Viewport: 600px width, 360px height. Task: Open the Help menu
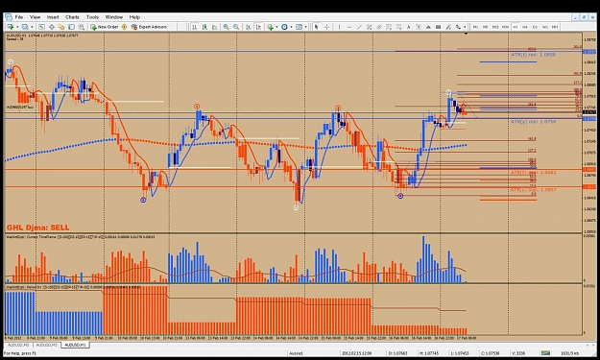pyautogui.click(x=134, y=17)
